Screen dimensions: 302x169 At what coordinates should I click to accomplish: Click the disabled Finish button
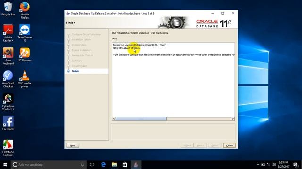pyautogui.click(x=215, y=146)
